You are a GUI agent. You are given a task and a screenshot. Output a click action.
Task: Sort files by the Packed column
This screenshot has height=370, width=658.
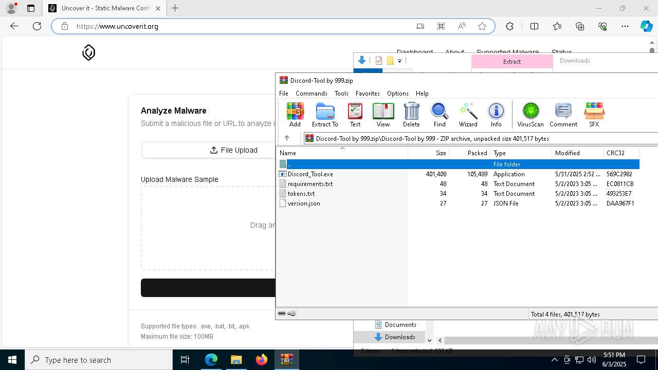point(470,153)
